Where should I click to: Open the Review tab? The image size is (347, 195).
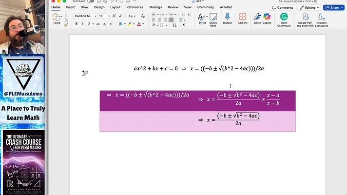(173, 7)
